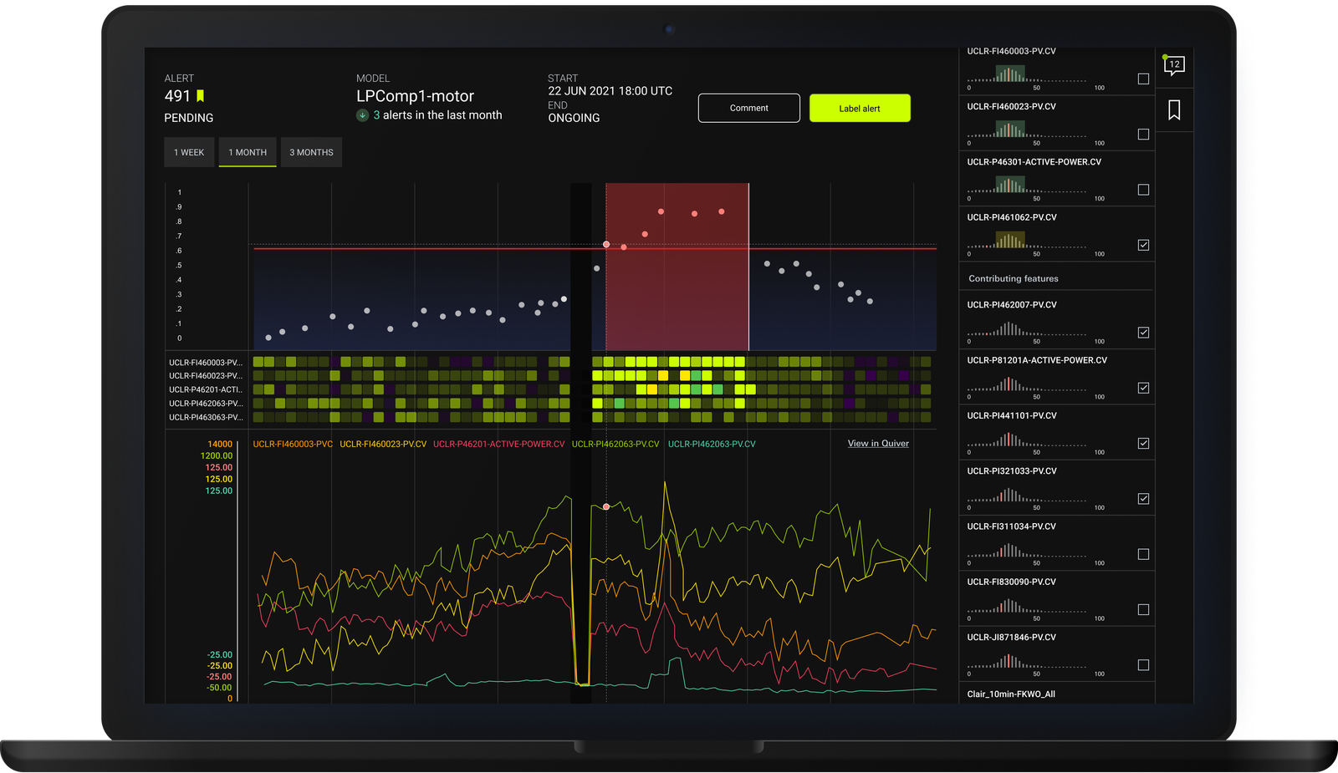Click the yellow UCLR-FI460023-PV.CV legend label
Image resolution: width=1338 pixels, height=773 pixels.
[x=383, y=444]
